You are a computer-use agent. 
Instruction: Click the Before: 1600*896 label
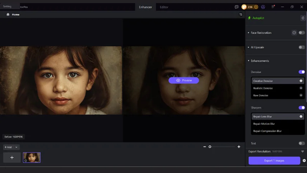13,137
